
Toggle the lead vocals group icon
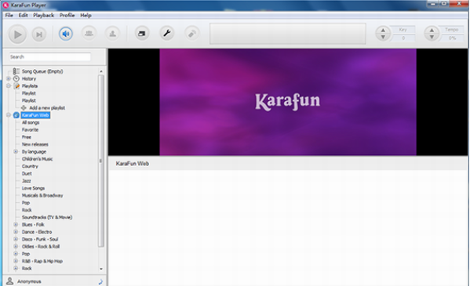click(x=89, y=34)
